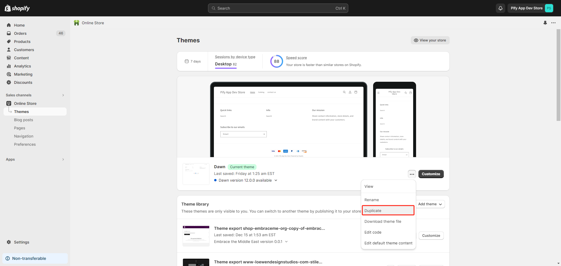Click the Online Store breadcrumb text

pos(93,23)
